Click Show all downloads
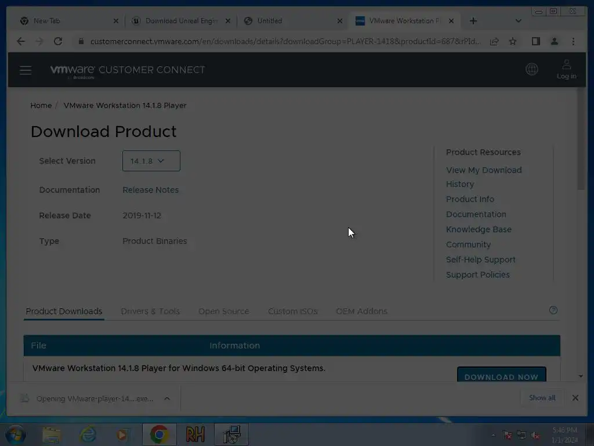594x446 pixels. [x=542, y=398]
